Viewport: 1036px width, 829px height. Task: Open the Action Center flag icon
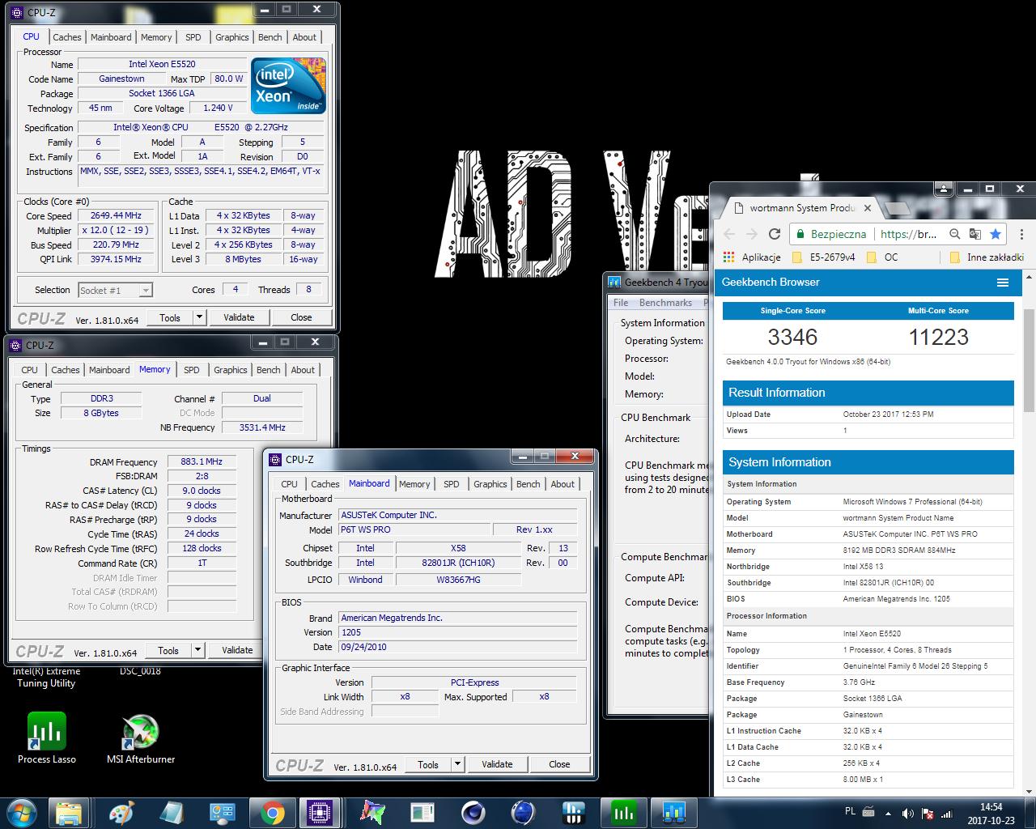(x=928, y=814)
